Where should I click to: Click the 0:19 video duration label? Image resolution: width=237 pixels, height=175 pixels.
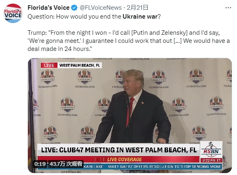[x=40, y=164]
